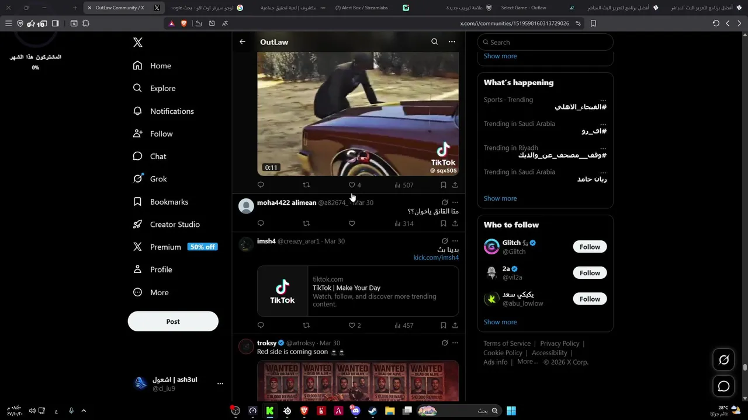This screenshot has width=748, height=420.
Task: Follow the 2a account
Action: pos(590,273)
